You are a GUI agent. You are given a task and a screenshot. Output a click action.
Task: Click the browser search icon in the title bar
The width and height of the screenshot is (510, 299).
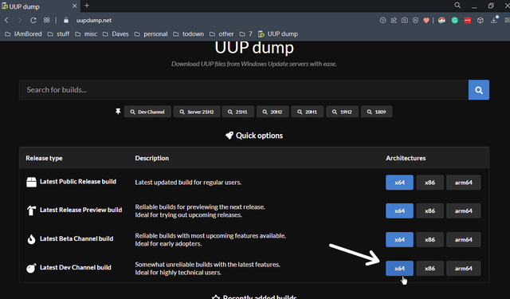pos(457,6)
